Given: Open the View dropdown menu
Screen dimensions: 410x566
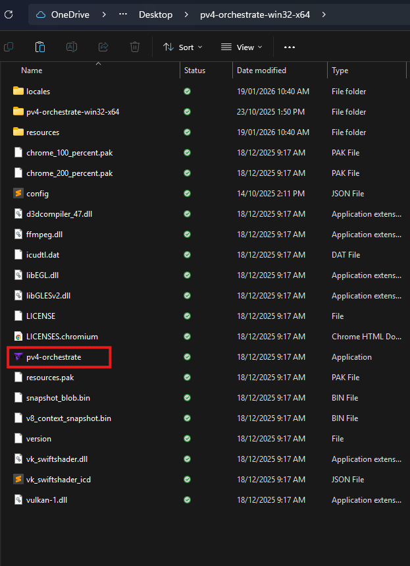Looking at the screenshot, I should 242,47.
